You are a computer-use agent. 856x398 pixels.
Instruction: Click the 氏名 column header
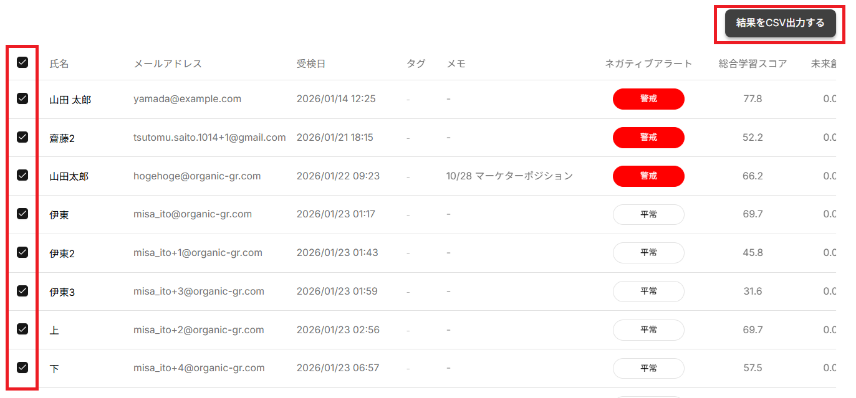59,64
